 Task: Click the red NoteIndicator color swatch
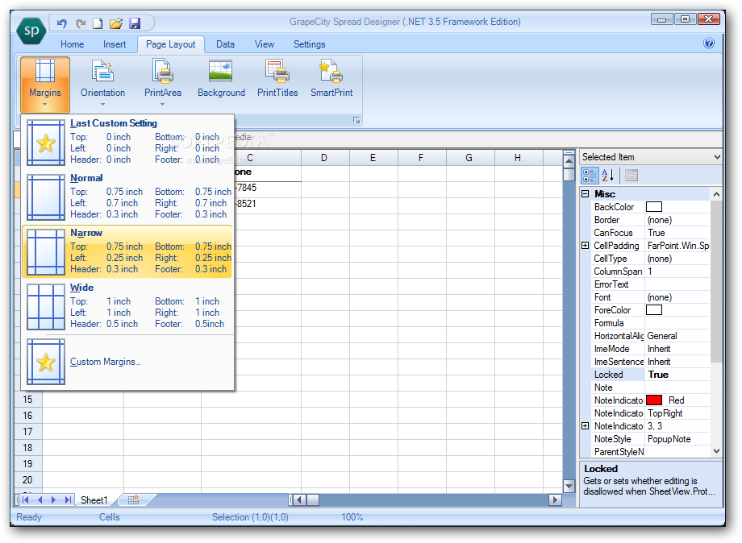[654, 400]
